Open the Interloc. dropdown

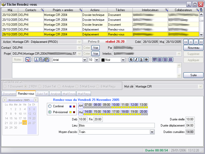(179, 54)
